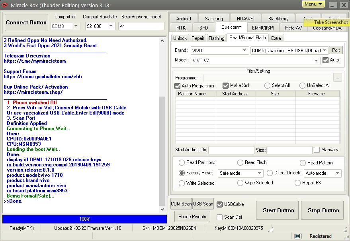Switch to the MTK tab
350x241 pixels.
click(x=181, y=28)
